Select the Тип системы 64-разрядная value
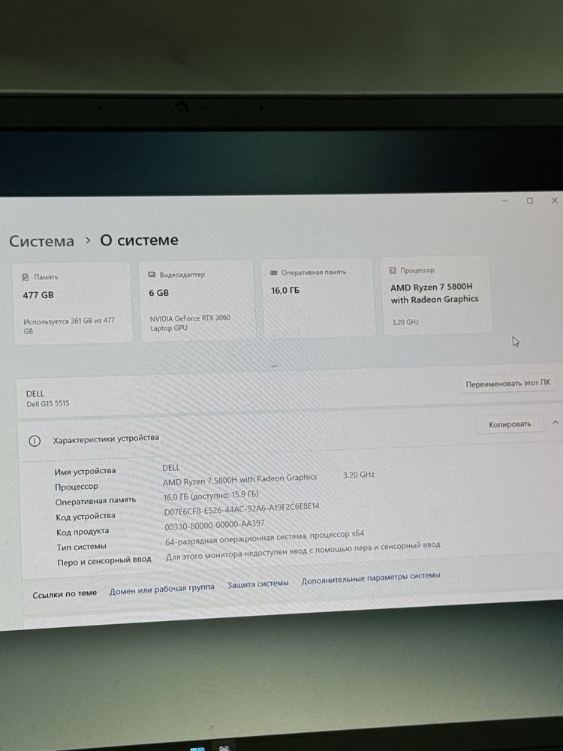The width and height of the screenshot is (563, 751). tap(265, 538)
